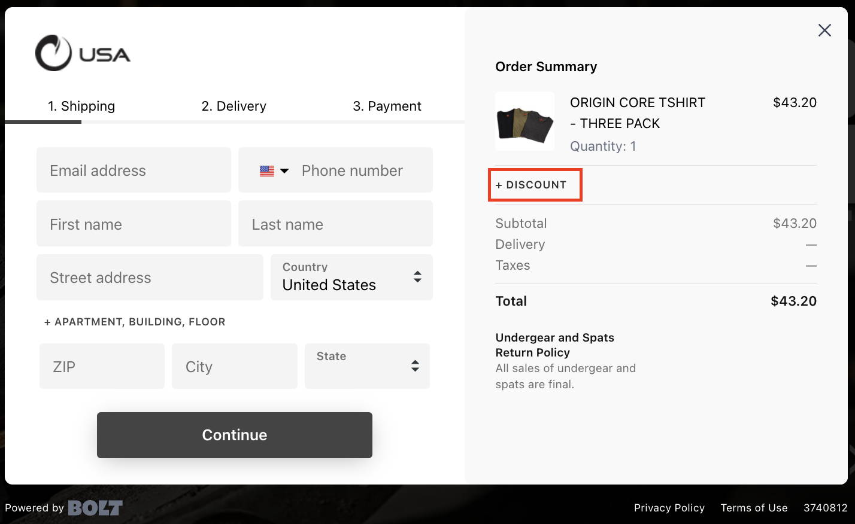Image resolution: width=855 pixels, height=524 pixels.
Task: Close the checkout modal with X icon
Action: [824, 31]
